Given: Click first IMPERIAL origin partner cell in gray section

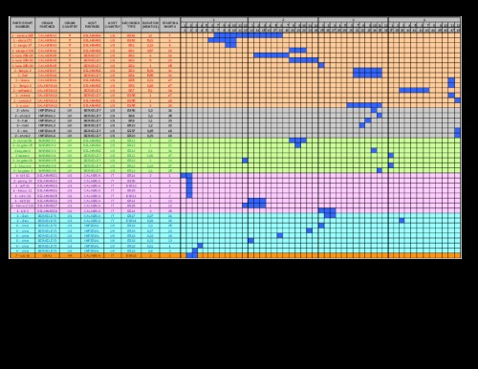Looking at the screenshot, I should [47, 111].
